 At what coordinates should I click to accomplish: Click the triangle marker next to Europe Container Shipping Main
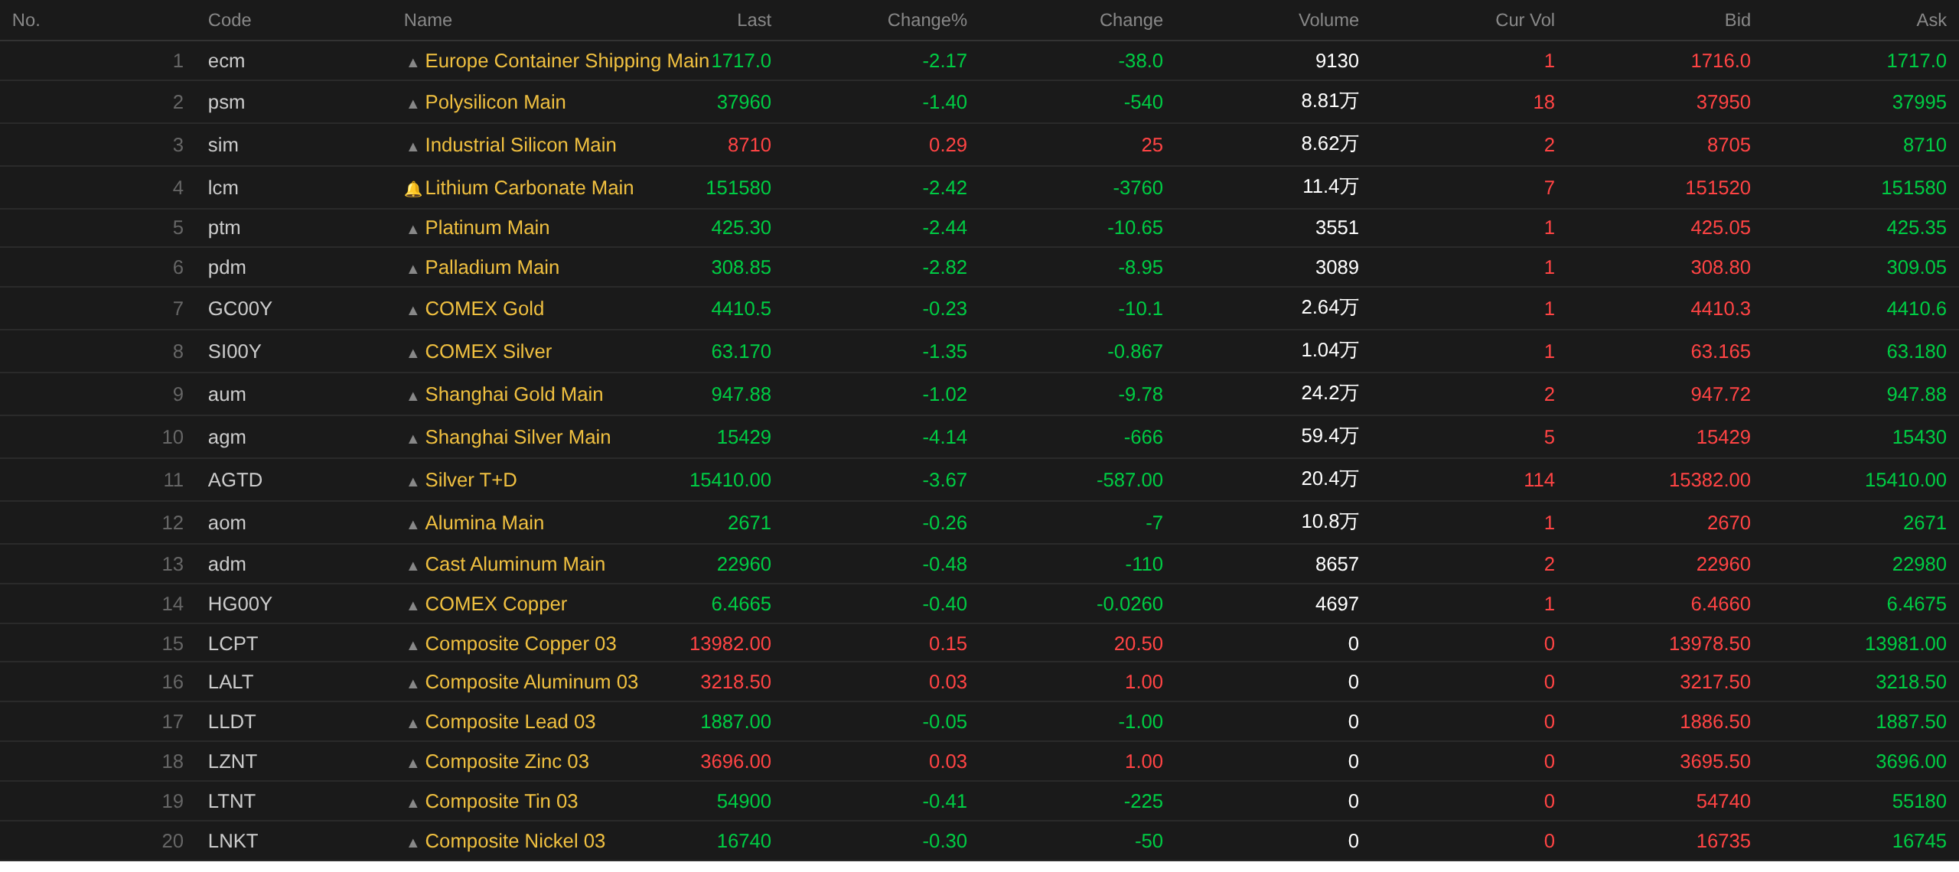pos(413,63)
